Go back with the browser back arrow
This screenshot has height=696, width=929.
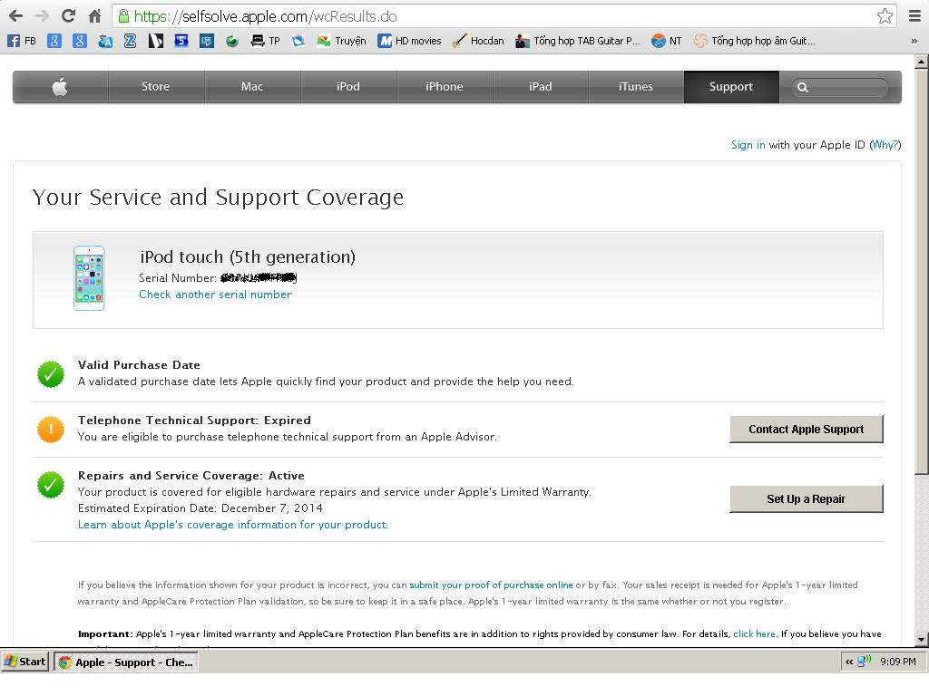[16, 16]
